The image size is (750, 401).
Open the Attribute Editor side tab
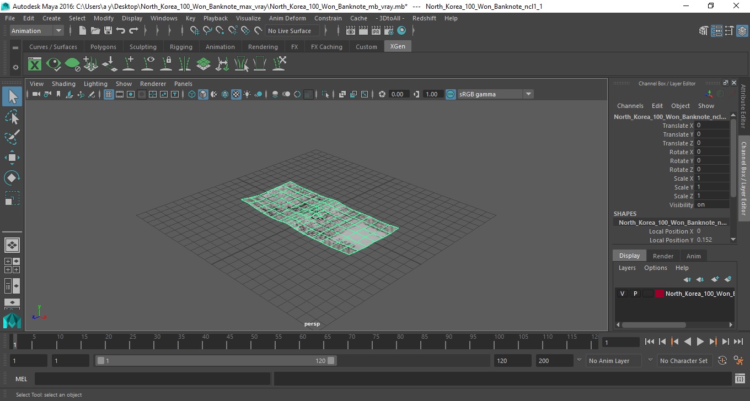[743, 106]
